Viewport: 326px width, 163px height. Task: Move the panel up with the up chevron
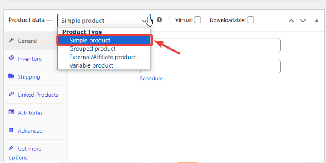pyautogui.click(x=291, y=21)
